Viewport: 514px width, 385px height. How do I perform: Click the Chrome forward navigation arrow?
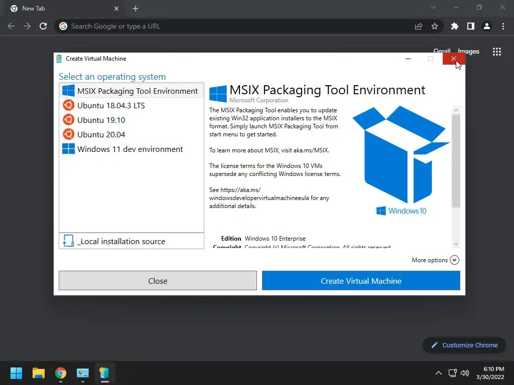(x=27, y=26)
